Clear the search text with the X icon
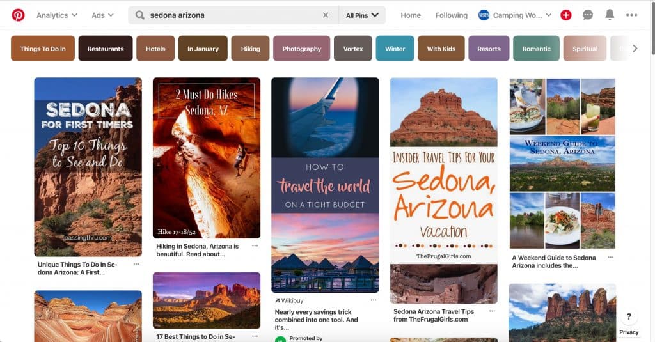Screen dimensions: 655x342 coord(326,15)
